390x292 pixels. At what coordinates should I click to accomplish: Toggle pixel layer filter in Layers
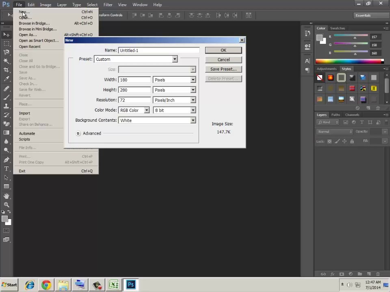click(x=346, y=122)
